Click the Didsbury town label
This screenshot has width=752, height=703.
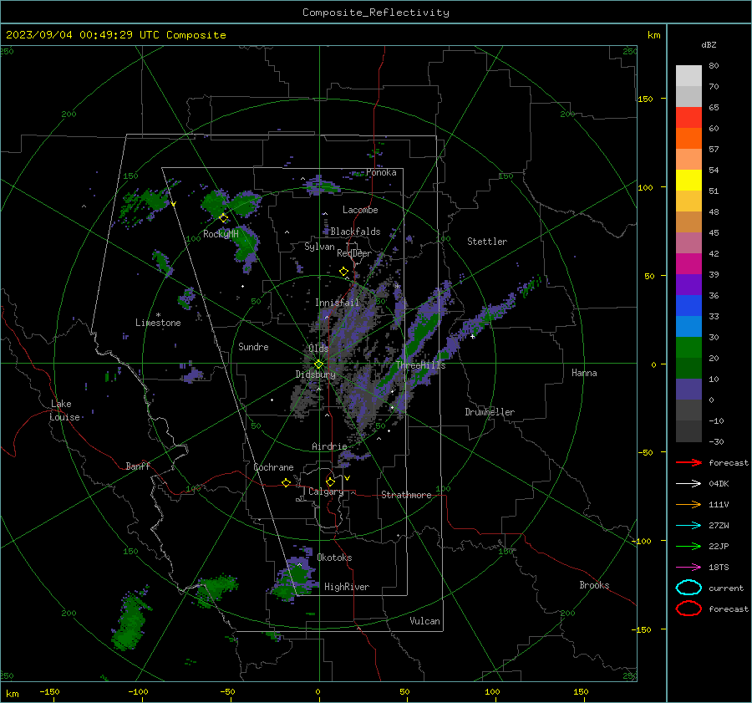(x=316, y=374)
